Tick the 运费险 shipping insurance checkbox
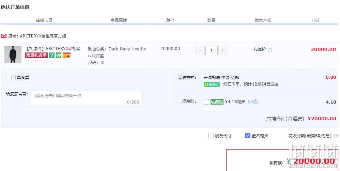340x171 pixels. pyautogui.click(x=206, y=102)
